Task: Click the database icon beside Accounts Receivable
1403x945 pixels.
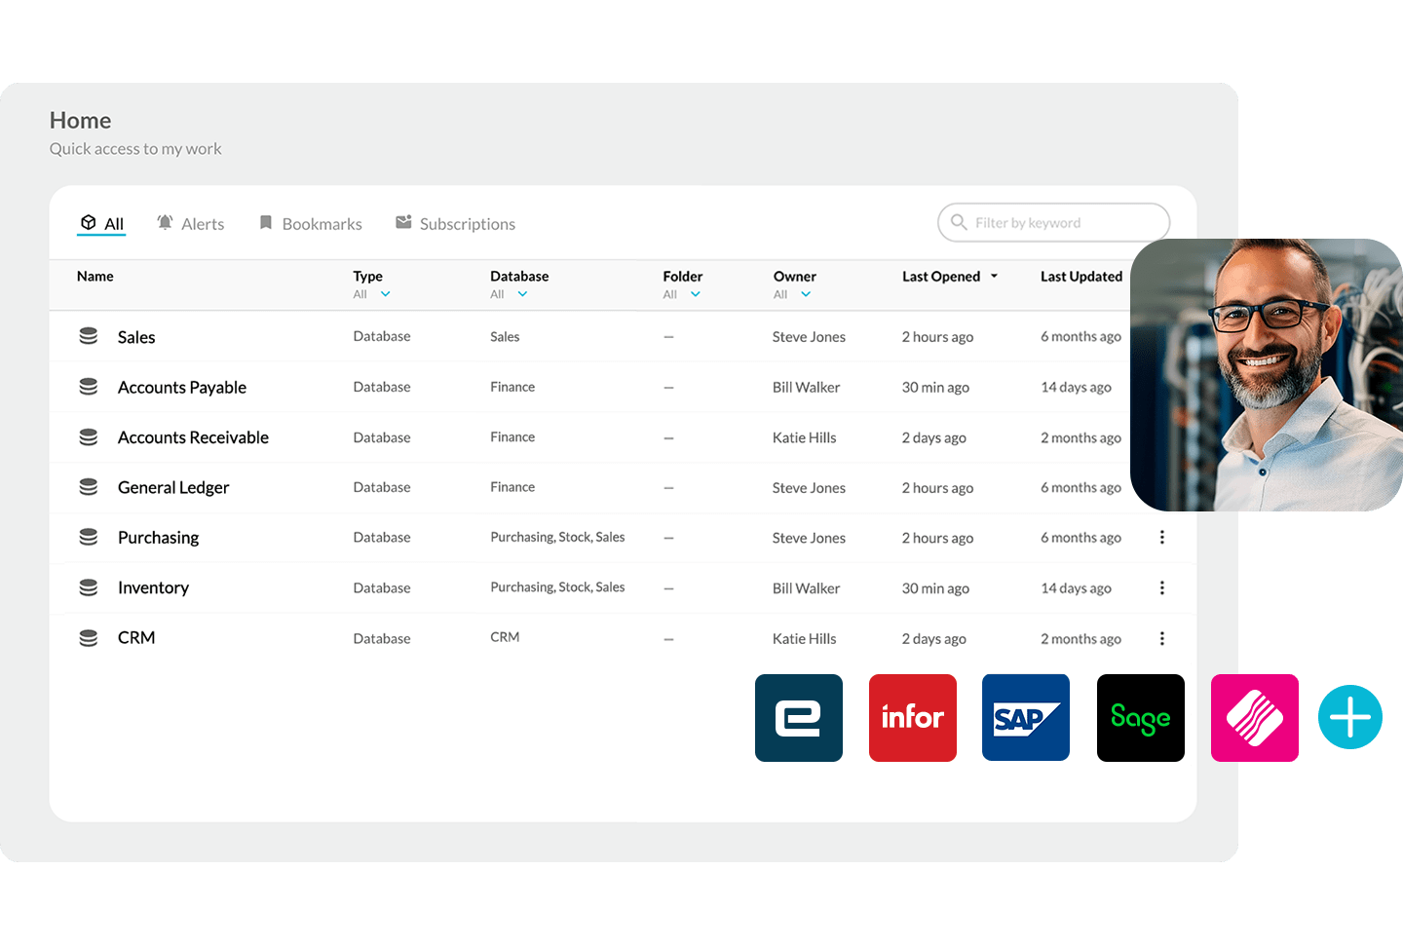Action: click(x=89, y=437)
